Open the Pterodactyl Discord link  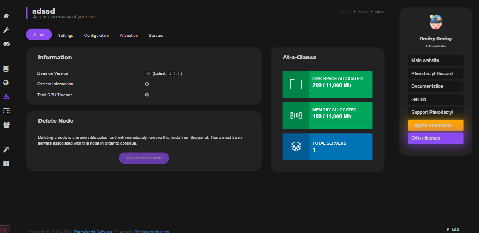[435, 73]
